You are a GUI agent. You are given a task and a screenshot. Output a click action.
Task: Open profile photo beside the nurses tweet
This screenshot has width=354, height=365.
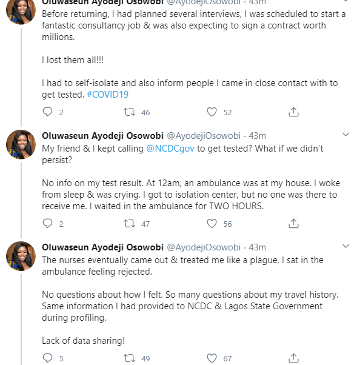(21, 256)
